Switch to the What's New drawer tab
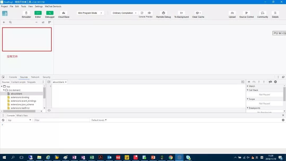286x161 pixels. (22, 115)
